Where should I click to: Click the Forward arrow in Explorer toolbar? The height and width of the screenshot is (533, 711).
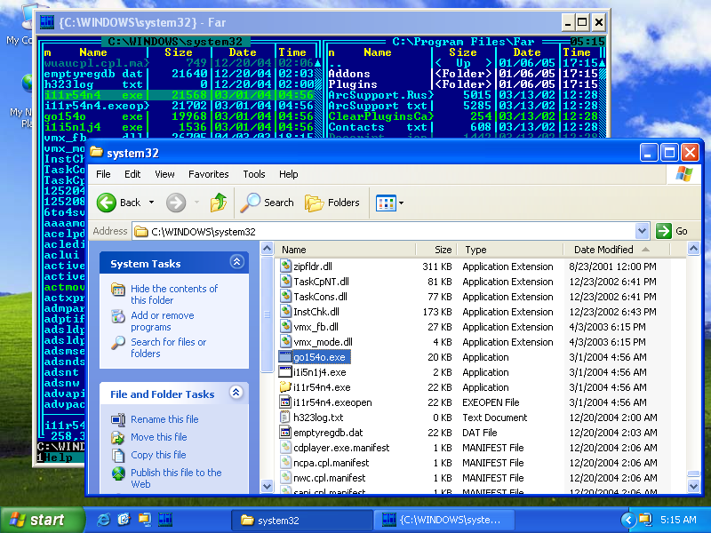click(176, 203)
